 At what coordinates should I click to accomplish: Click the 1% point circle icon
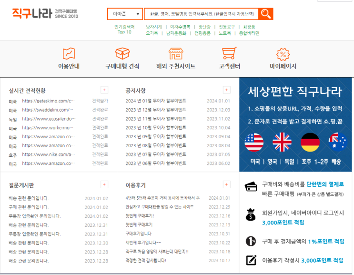(x=251, y=241)
